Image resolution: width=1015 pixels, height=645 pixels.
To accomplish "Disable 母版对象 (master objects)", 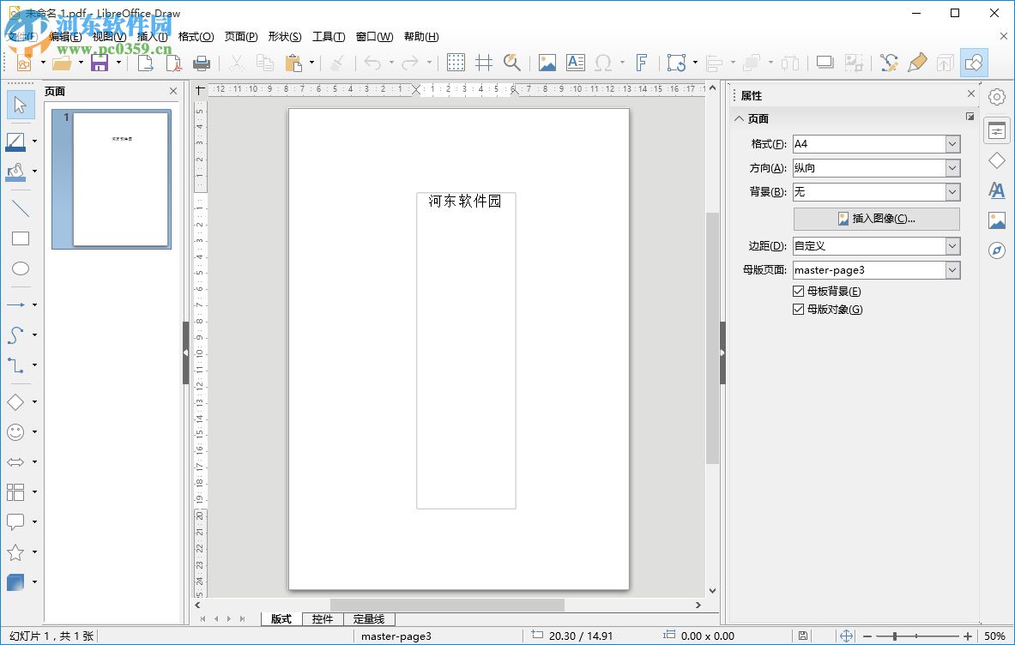I will click(798, 309).
